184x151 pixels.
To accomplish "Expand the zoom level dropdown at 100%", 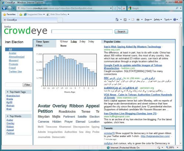I will (x=177, y=147).
